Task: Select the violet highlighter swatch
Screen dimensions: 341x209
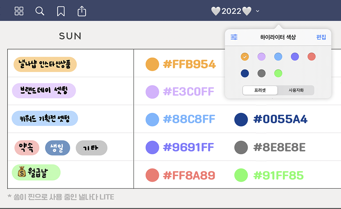Action: coord(295,57)
